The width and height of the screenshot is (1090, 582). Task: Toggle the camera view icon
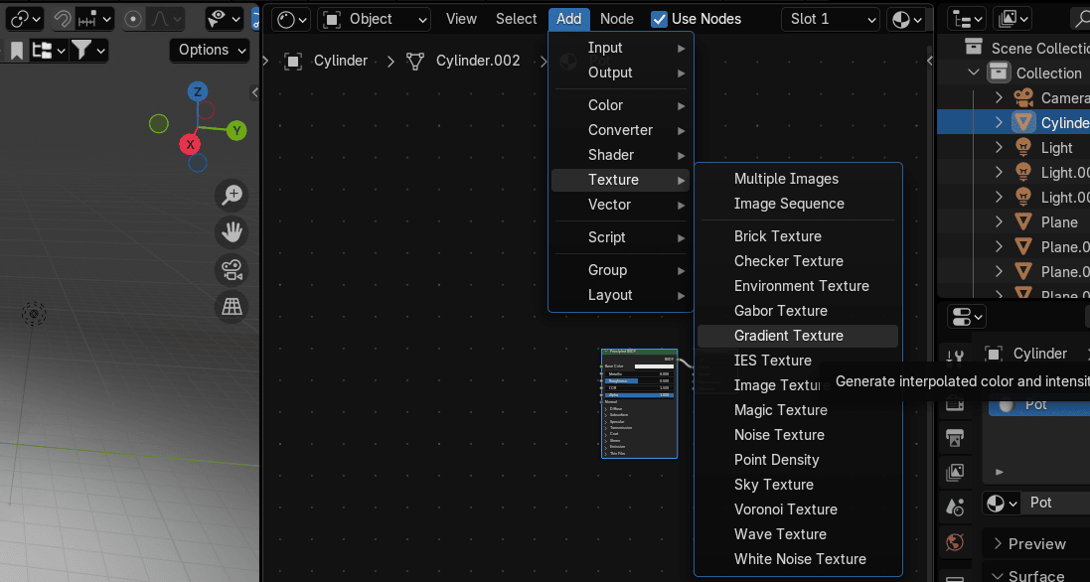click(233, 270)
